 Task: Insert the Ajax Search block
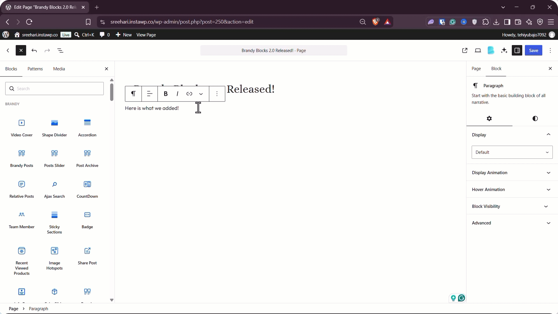pyautogui.click(x=54, y=189)
